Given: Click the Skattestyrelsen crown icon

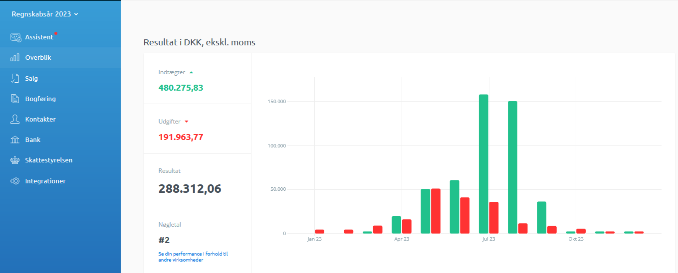Looking at the screenshot, I should [x=15, y=160].
